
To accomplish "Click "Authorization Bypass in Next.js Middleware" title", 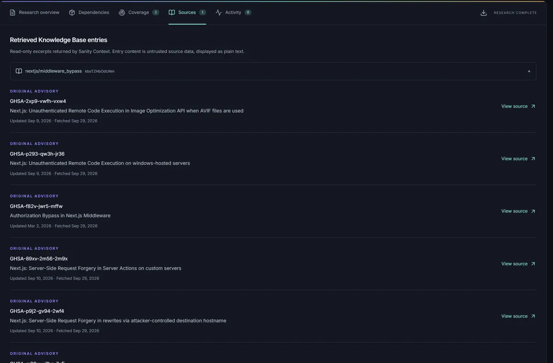I will (60, 216).
